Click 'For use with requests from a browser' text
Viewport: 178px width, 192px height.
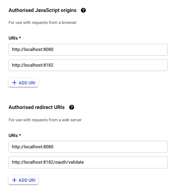click(x=43, y=23)
